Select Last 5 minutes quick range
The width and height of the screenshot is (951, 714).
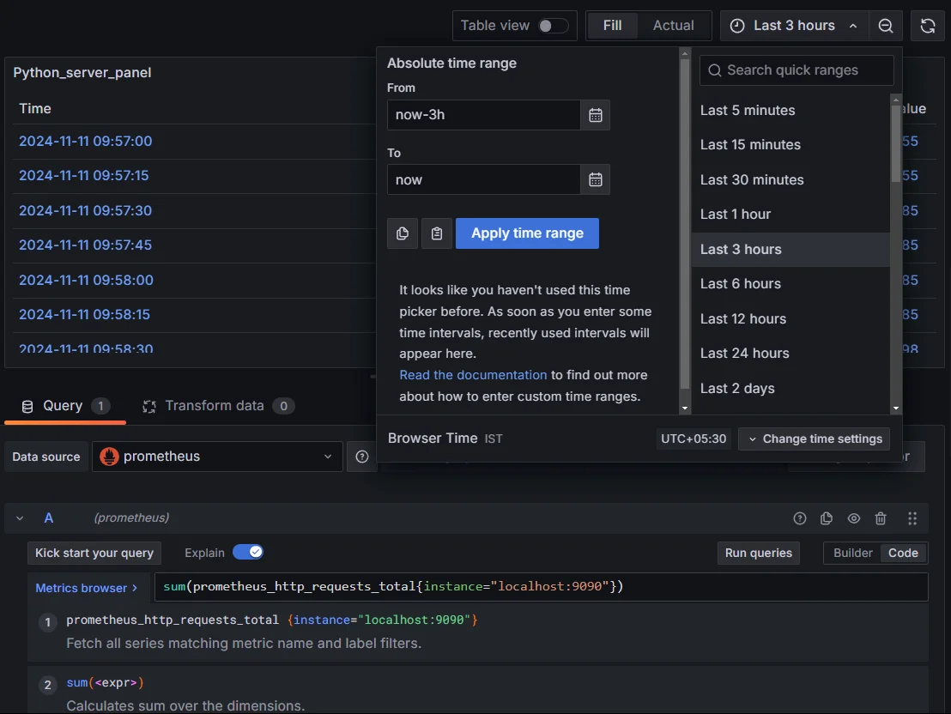pos(790,111)
